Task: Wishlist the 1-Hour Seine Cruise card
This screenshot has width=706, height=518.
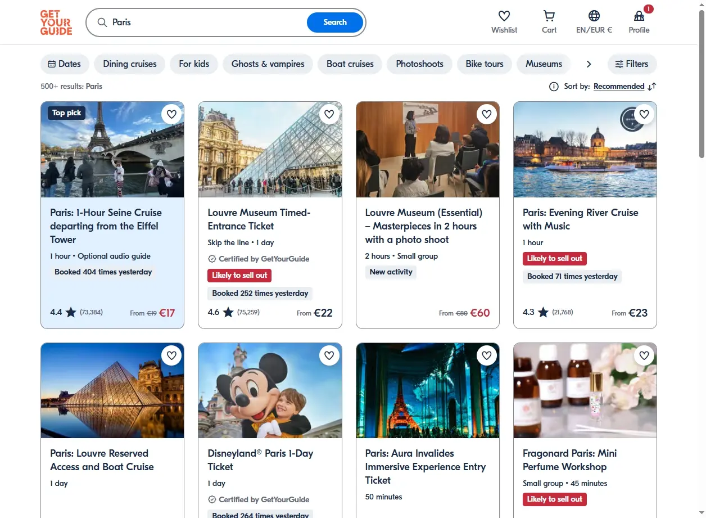Action: coord(171,114)
